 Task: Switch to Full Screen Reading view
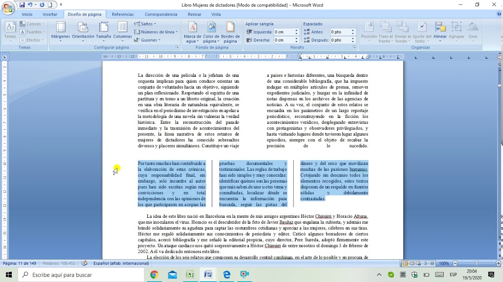pyautogui.click(x=412, y=264)
